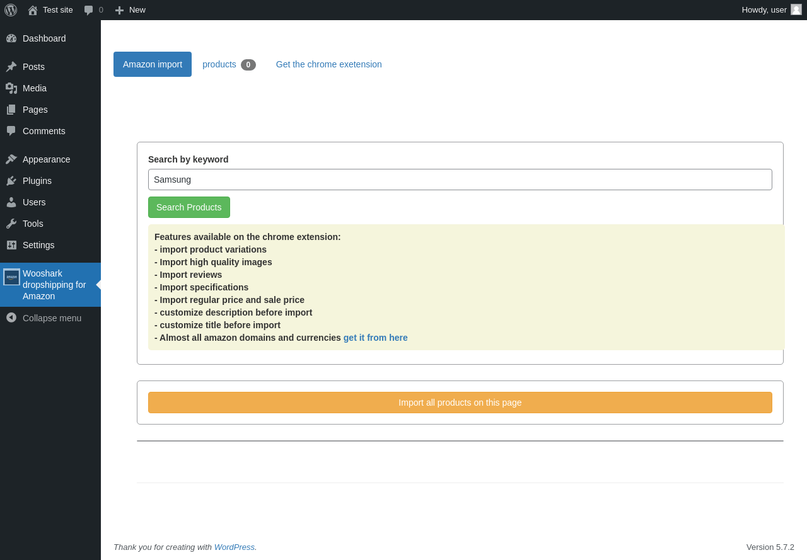Image resolution: width=807 pixels, height=560 pixels.
Task: Click the 'Import product variations' feature line
Action: (x=211, y=249)
